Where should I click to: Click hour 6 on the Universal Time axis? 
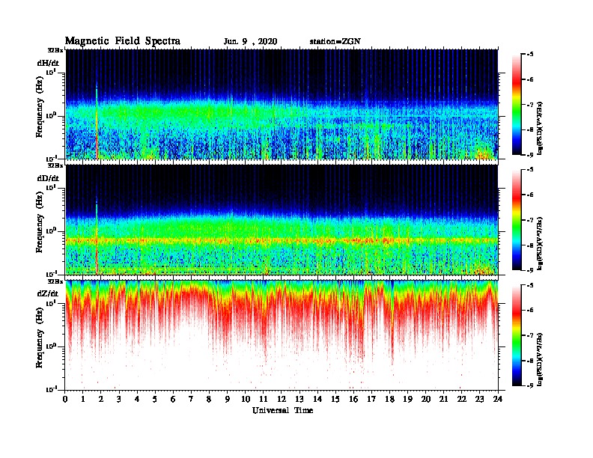(173, 399)
